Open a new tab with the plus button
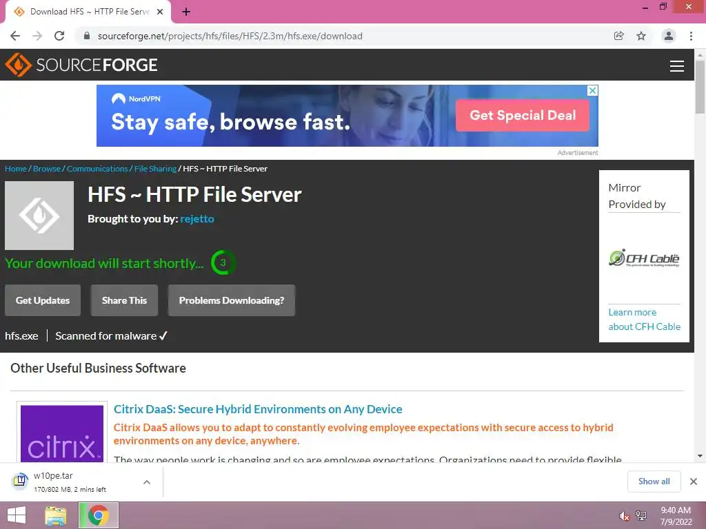706x529 pixels. click(186, 12)
